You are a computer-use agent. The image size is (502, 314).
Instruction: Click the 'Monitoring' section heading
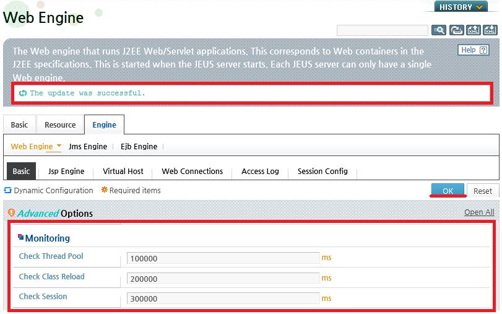click(48, 238)
